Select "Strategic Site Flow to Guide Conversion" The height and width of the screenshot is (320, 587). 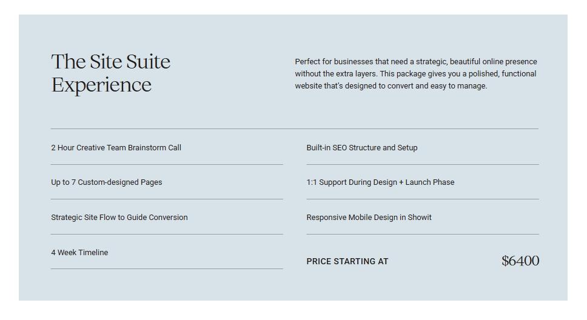(119, 218)
